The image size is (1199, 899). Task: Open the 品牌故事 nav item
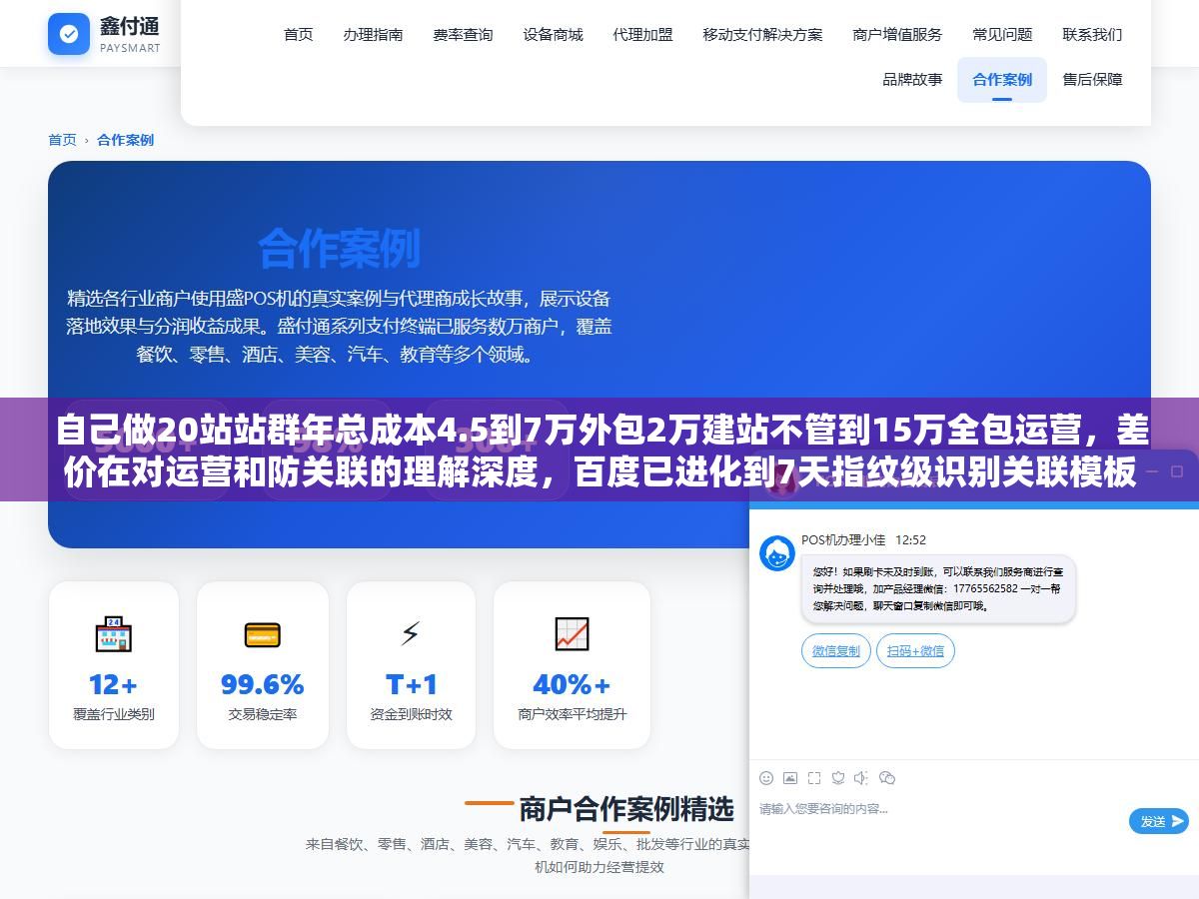point(912,79)
